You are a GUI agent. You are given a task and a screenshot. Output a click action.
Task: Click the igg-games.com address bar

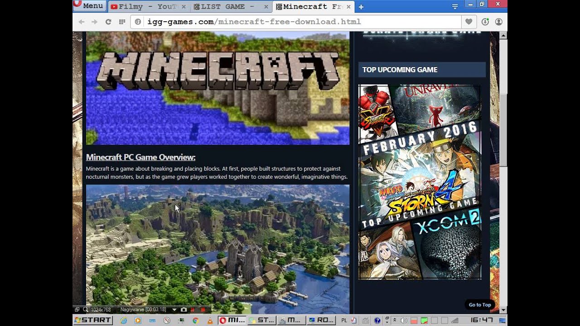[x=295, y=22]
